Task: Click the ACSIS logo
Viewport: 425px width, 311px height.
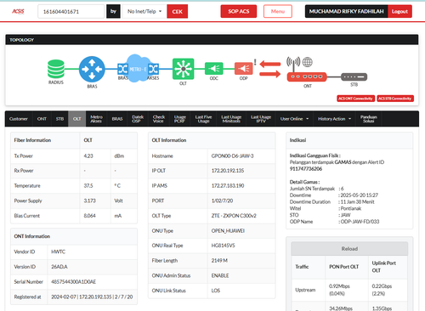Action: [x=18, y=11]
